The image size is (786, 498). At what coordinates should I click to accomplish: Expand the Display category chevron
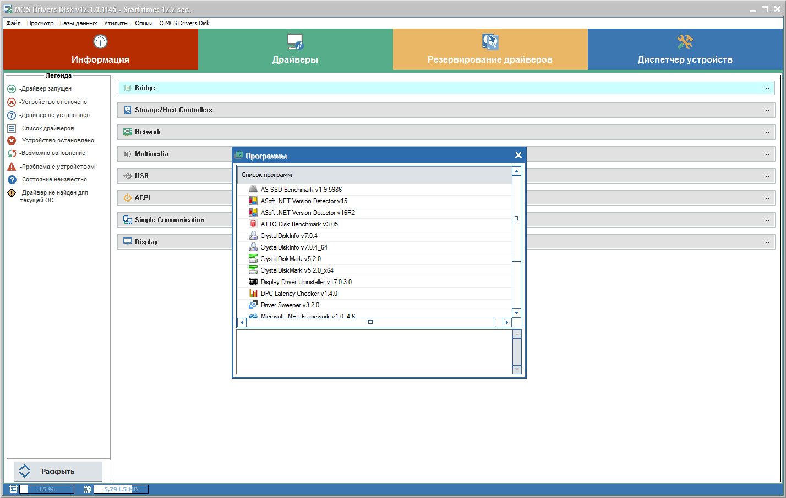pos(767,242)
